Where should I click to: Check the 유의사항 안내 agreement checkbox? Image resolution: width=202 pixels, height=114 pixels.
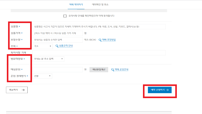(x=65, y=16)
